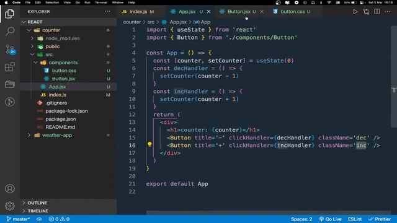Click the open changes compare icon in toolbar
The image size is (397, 223).
pyautogui.click(x=366, y=12)
